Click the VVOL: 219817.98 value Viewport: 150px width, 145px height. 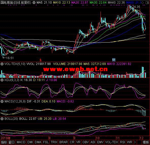(x=39, y=64)
